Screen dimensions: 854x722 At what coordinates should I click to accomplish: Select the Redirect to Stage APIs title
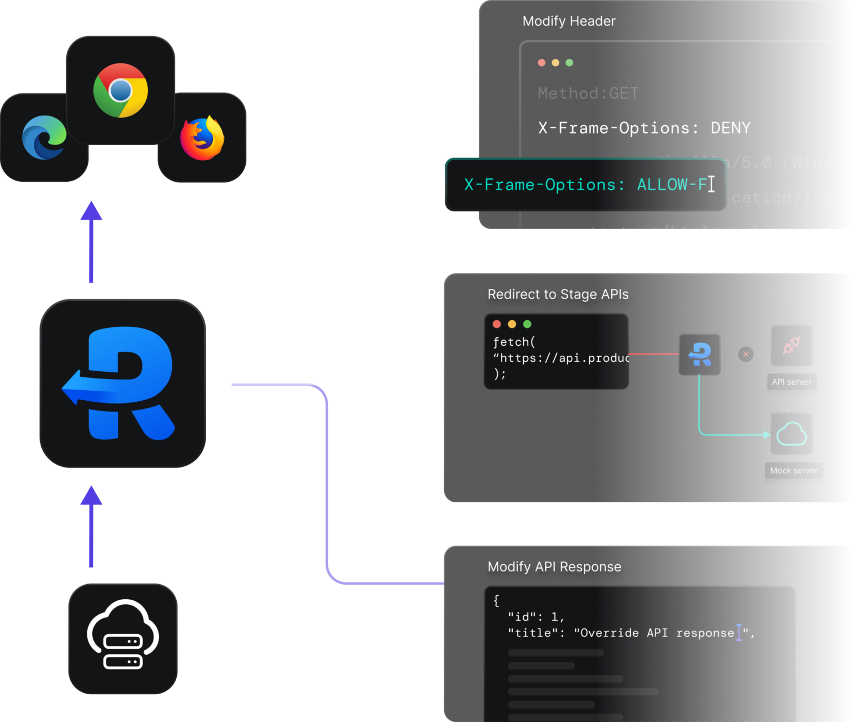tap(558, 295)
